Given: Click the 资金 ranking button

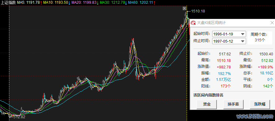Looking at the screenshot, I should point(207,104).
